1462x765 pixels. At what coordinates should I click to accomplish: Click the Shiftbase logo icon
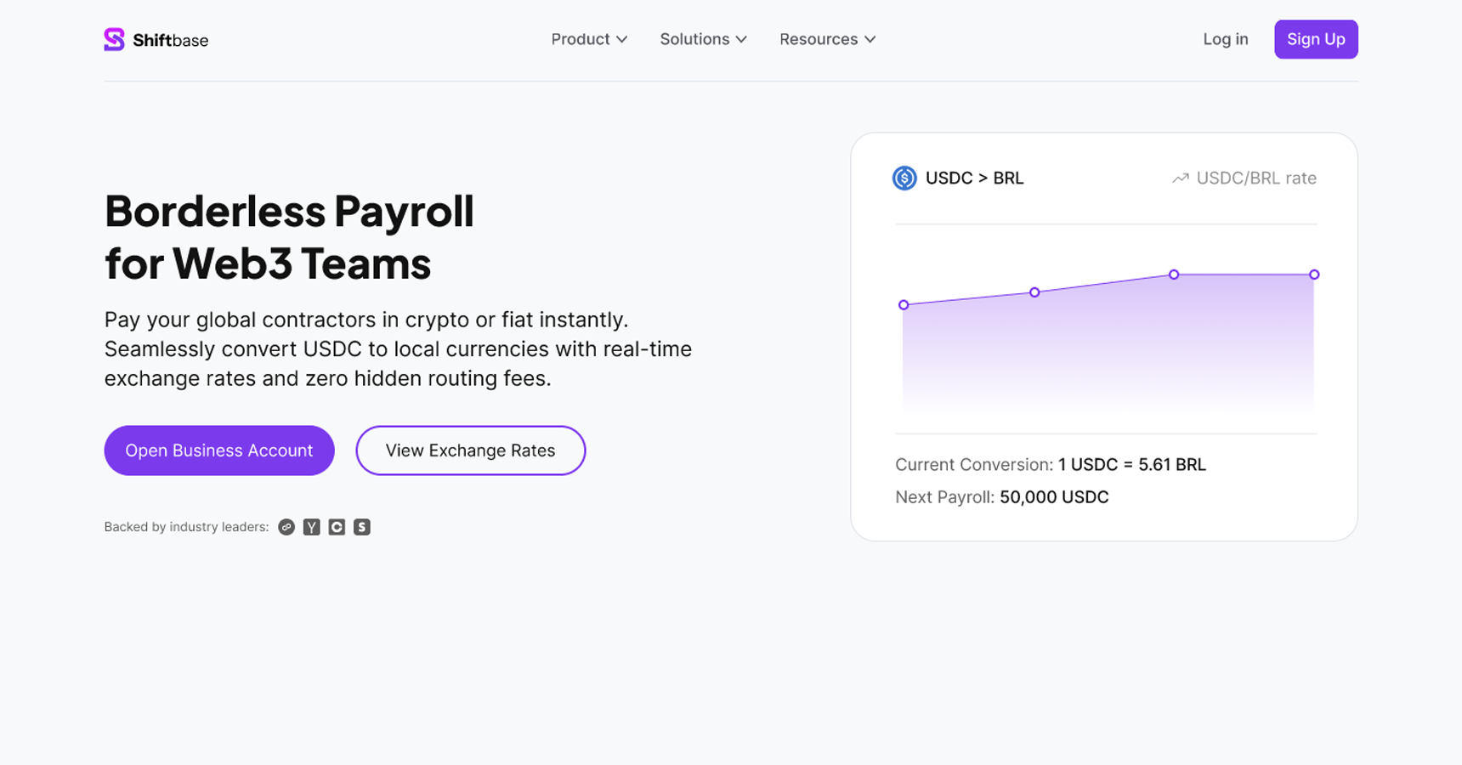(114, 39)
